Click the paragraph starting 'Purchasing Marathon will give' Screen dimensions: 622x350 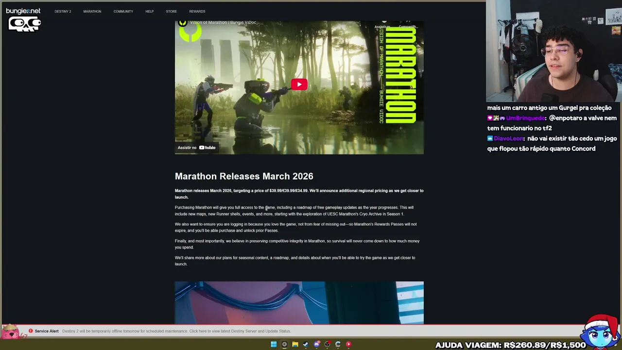pos(294,210)
